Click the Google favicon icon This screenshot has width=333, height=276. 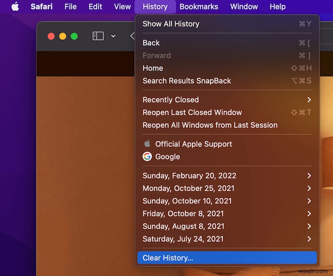147,157
